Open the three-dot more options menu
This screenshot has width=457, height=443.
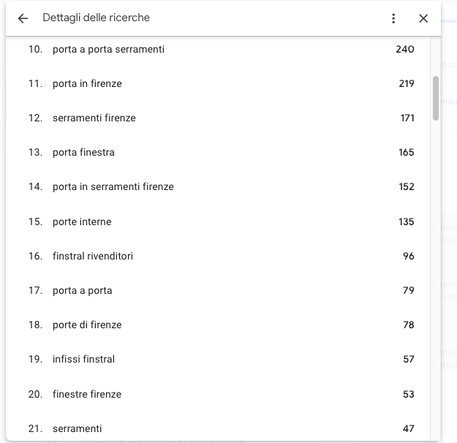pos(393,18)
